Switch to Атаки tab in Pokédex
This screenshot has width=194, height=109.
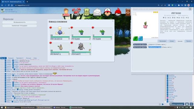(x=172, y=41)
